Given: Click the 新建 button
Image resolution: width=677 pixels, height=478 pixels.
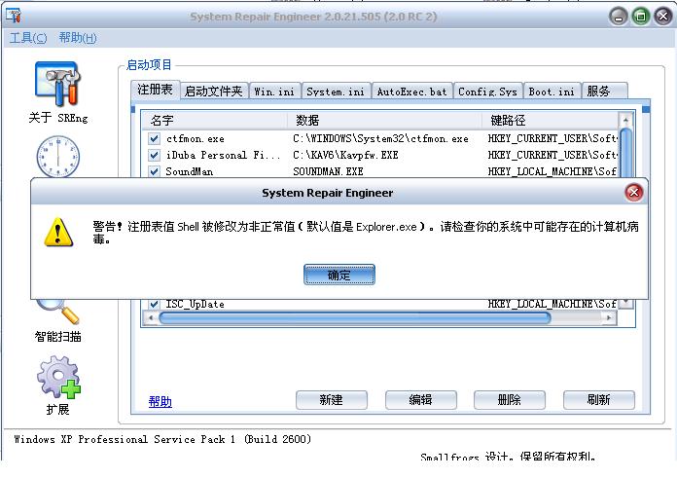Looking at the screenshot, I should [331, 400].
